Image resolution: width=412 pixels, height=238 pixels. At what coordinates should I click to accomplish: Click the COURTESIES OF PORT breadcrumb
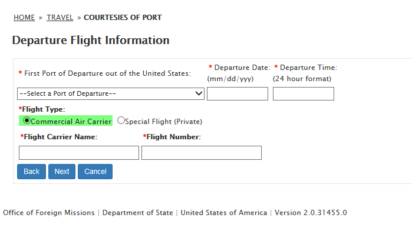(x=123, y=18)
